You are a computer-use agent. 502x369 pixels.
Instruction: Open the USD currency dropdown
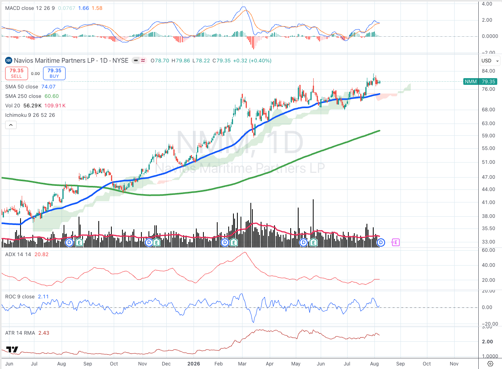pyautogui.click(x=490, y=61)
